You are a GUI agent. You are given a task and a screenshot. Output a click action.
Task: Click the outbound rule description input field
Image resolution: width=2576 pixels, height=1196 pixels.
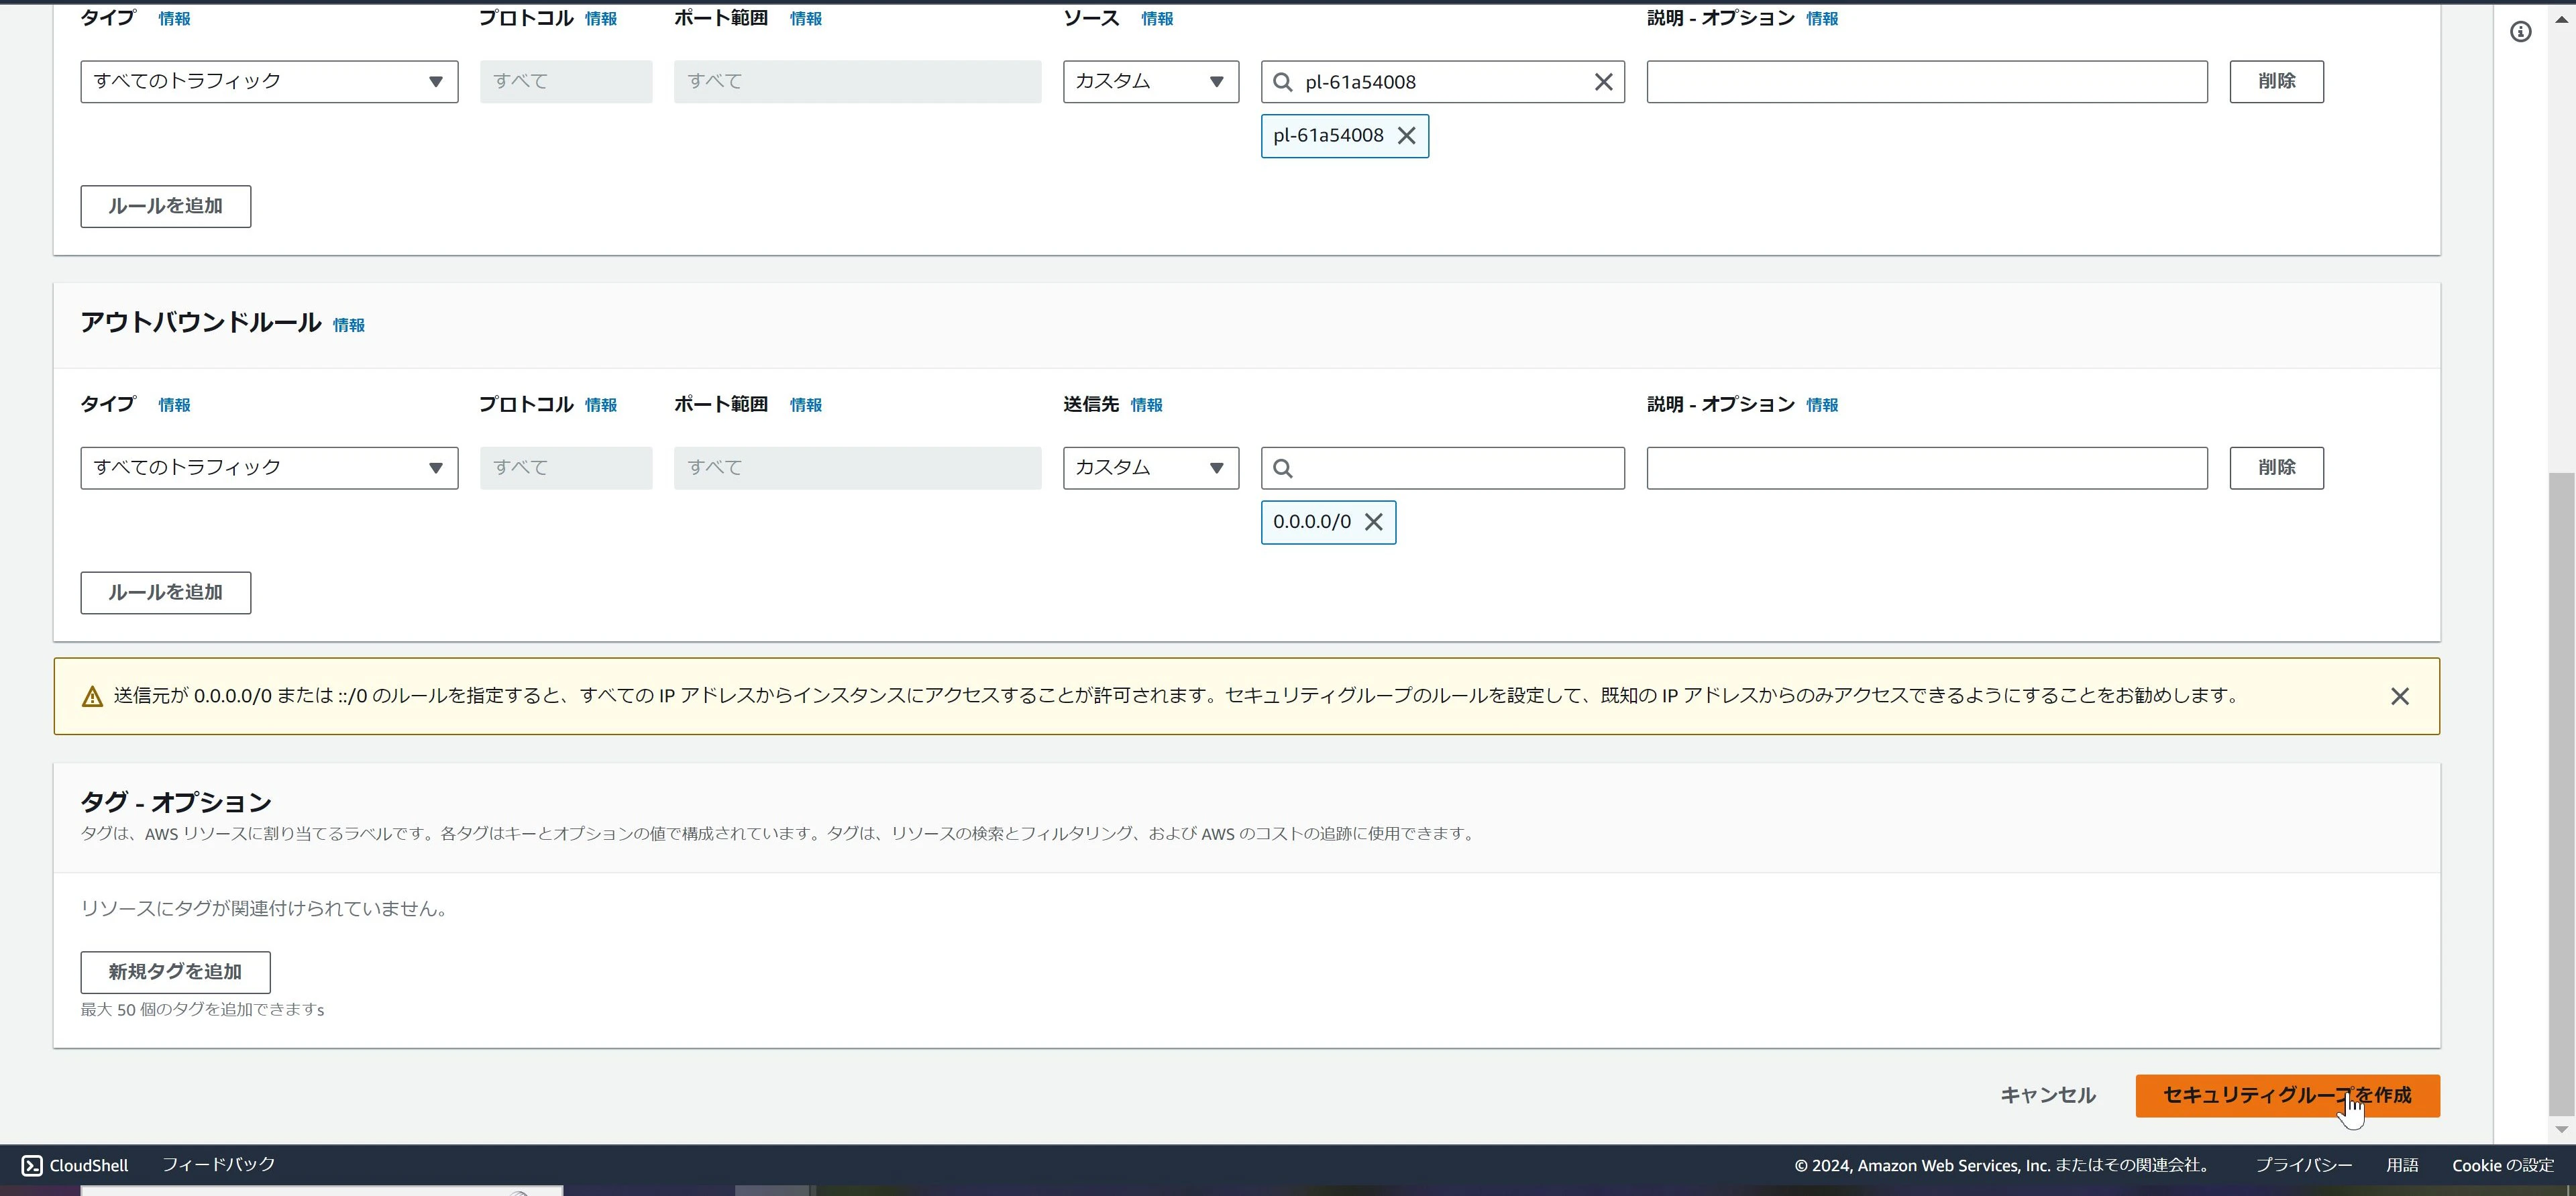pyautogui.click(x=1926, y=468)
